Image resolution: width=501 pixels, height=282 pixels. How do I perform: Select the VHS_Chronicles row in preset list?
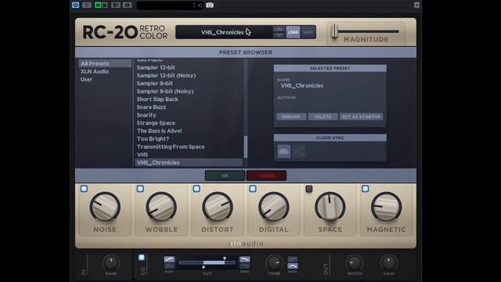pos(189,162)
